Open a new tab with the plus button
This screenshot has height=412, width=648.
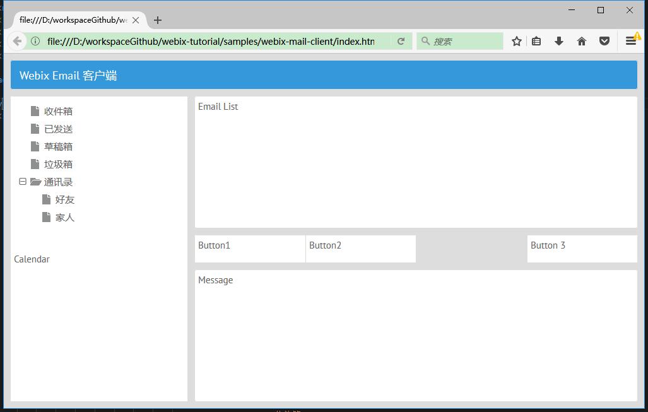point(158,20)
